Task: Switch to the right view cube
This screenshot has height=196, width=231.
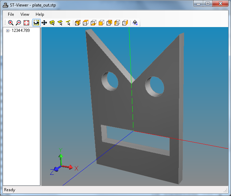Action: coord(125,23)
